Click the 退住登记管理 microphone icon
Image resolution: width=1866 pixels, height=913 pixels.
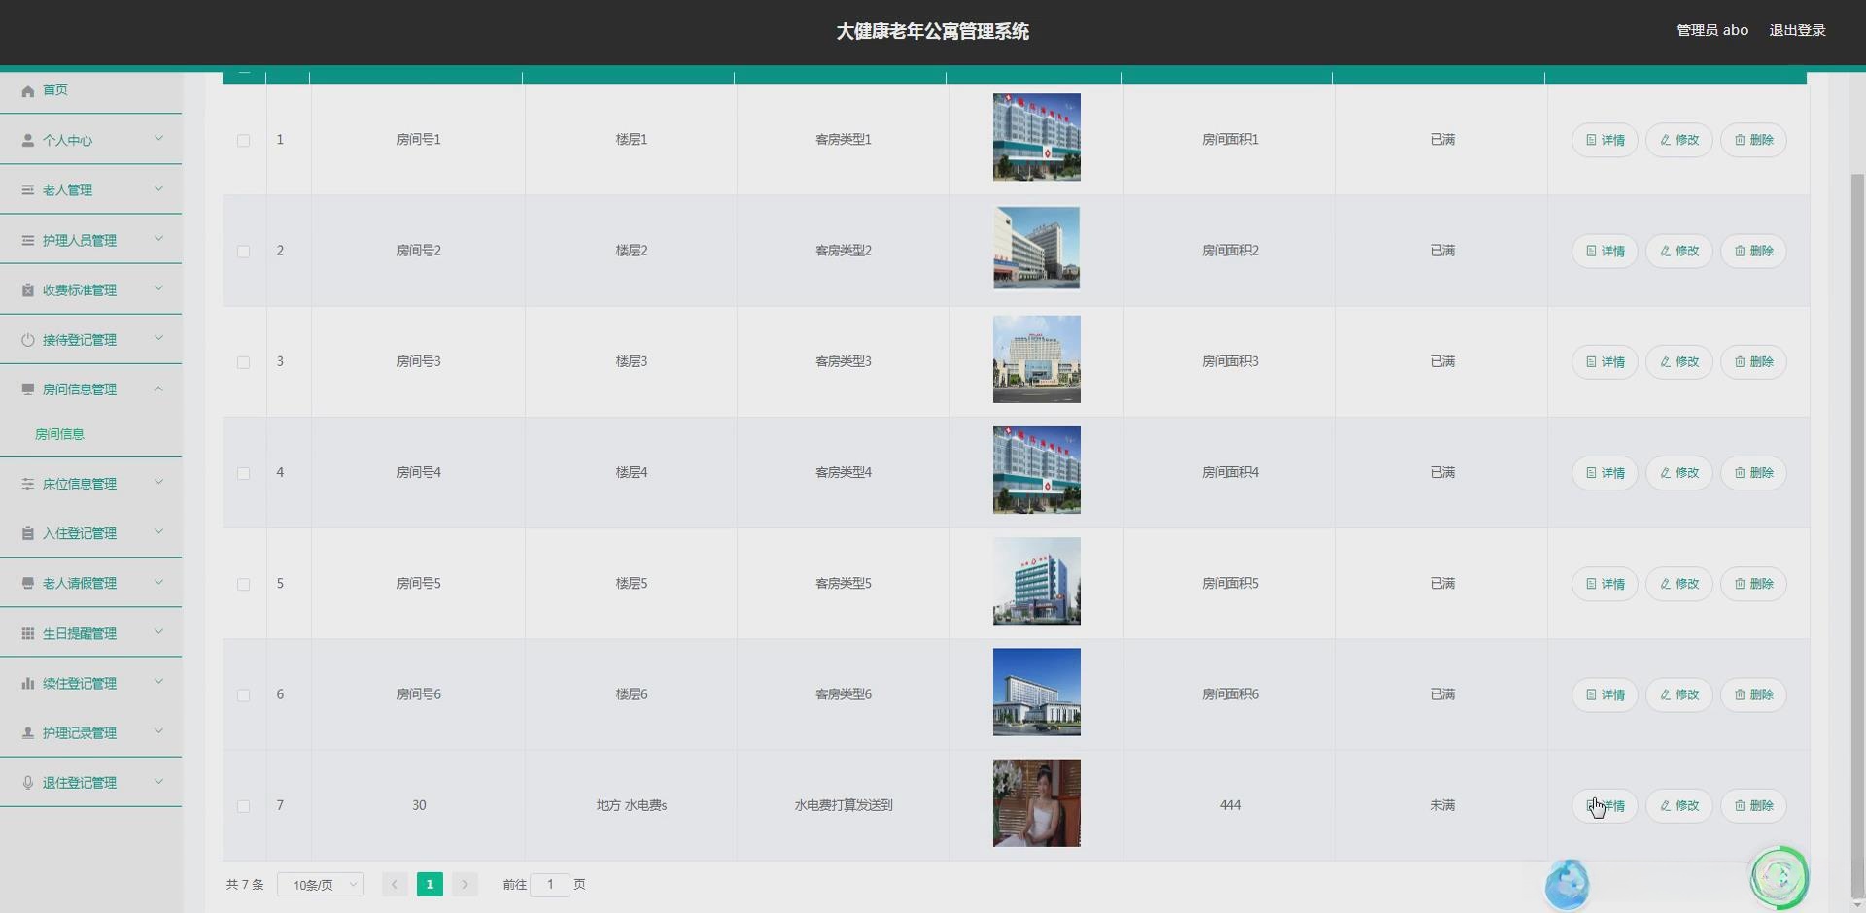point(27,782)
